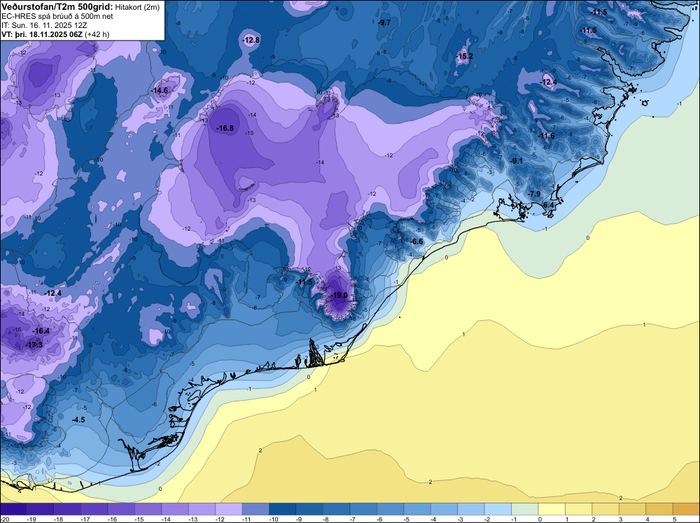This screenshot has width=700, height=523.
Task: Click the -9.7 temperature label
Action: pyautogui.click(x=384, y=22)
